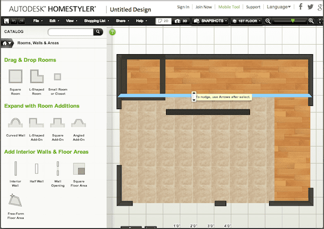This screenshot has width=324, height=229.
Task: Open the Language dropdown
Action: coord(279,7)
